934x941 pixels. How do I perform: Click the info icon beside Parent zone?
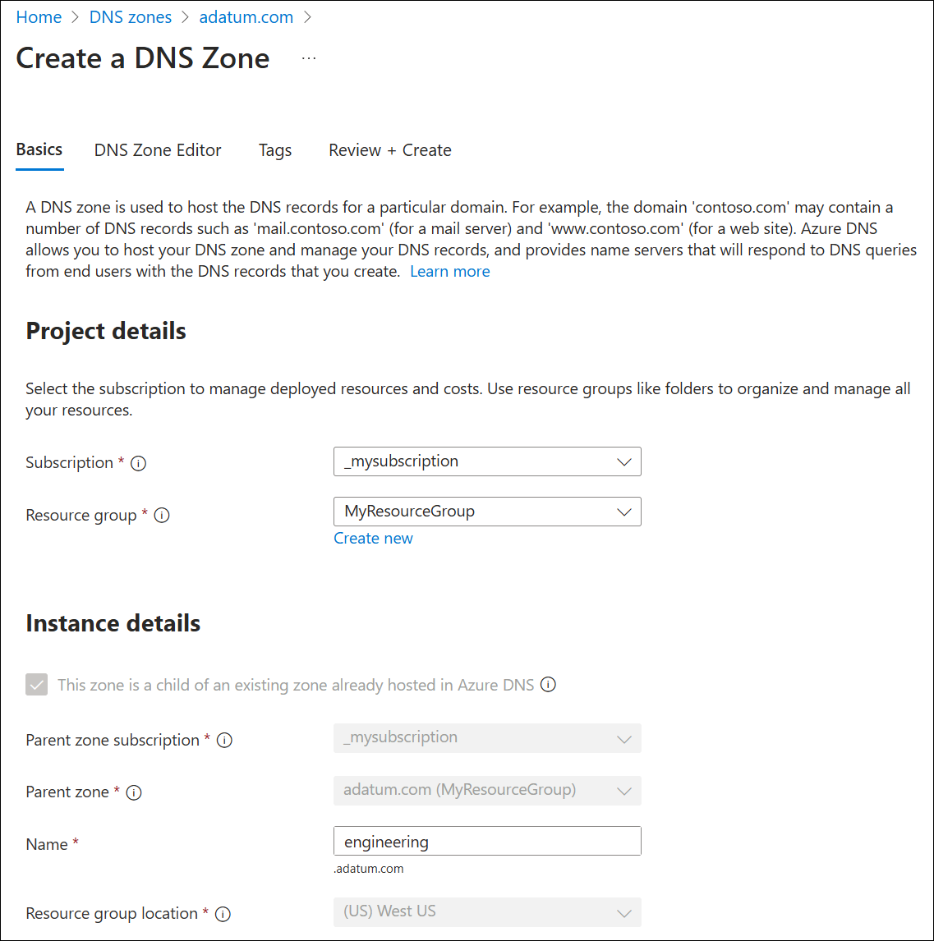[x=133, y=792]
